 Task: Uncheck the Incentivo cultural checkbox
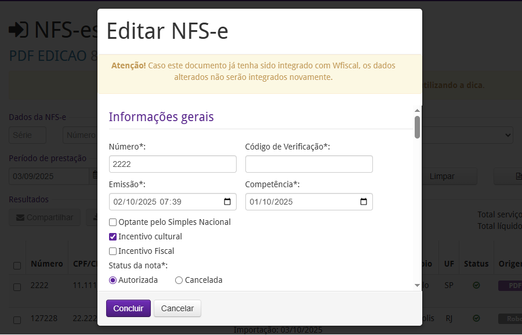pyautogui.click(x=113, y=236)
